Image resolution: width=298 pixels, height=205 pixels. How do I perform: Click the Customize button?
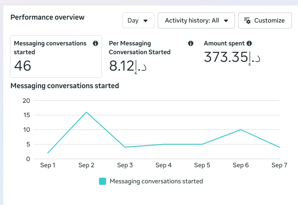pos(265,20)
